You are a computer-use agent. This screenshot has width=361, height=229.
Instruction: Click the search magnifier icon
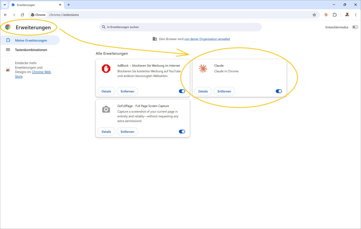point(104,27)
